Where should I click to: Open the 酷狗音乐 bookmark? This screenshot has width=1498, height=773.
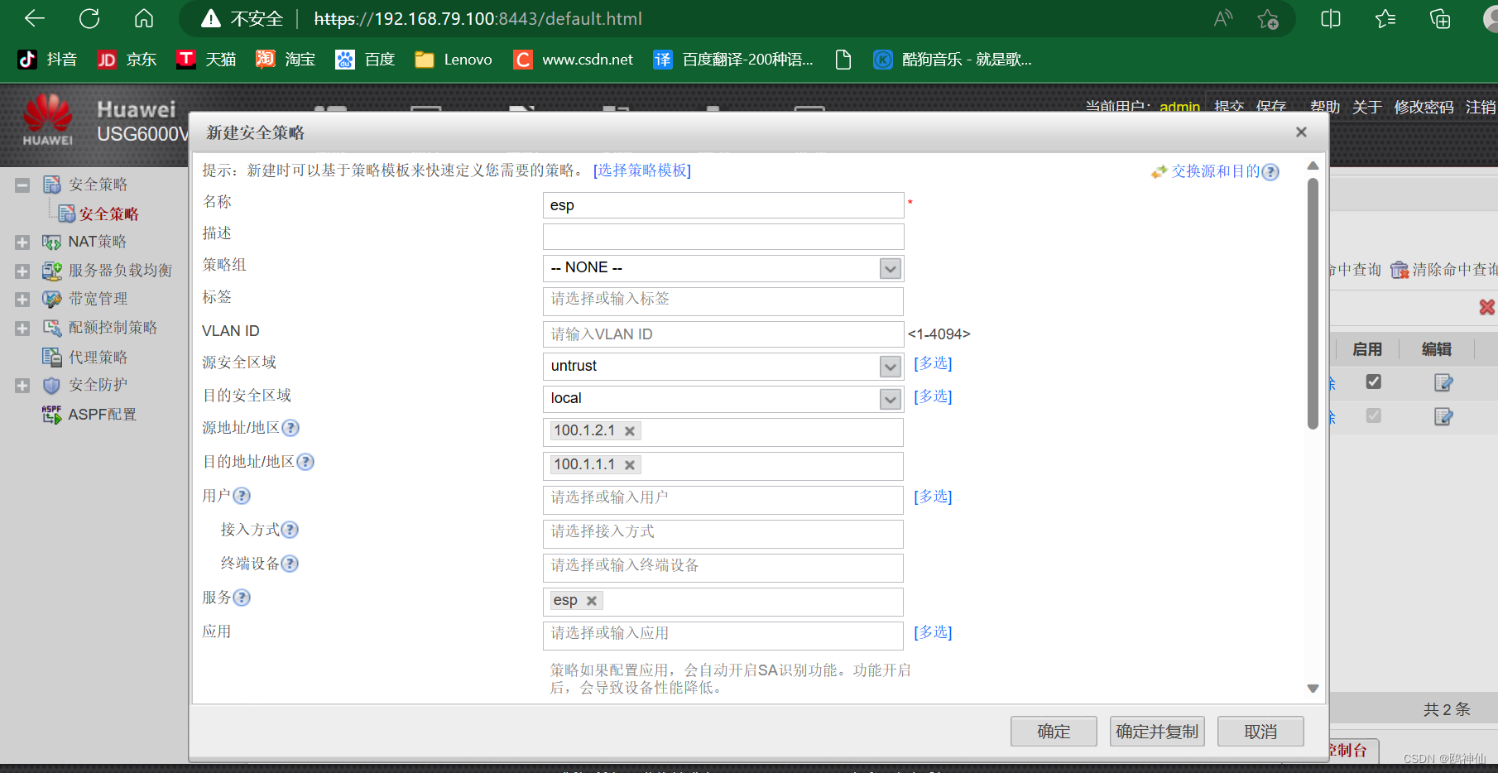pos(953,59)
